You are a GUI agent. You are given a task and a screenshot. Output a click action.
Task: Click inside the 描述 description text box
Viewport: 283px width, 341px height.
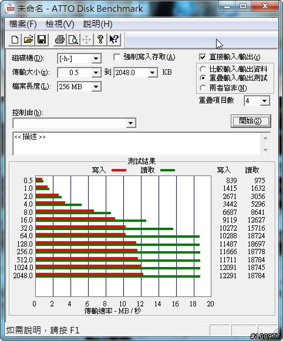click(137, 144)
